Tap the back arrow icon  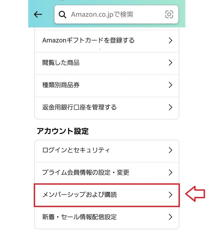[x=38, y=14]
